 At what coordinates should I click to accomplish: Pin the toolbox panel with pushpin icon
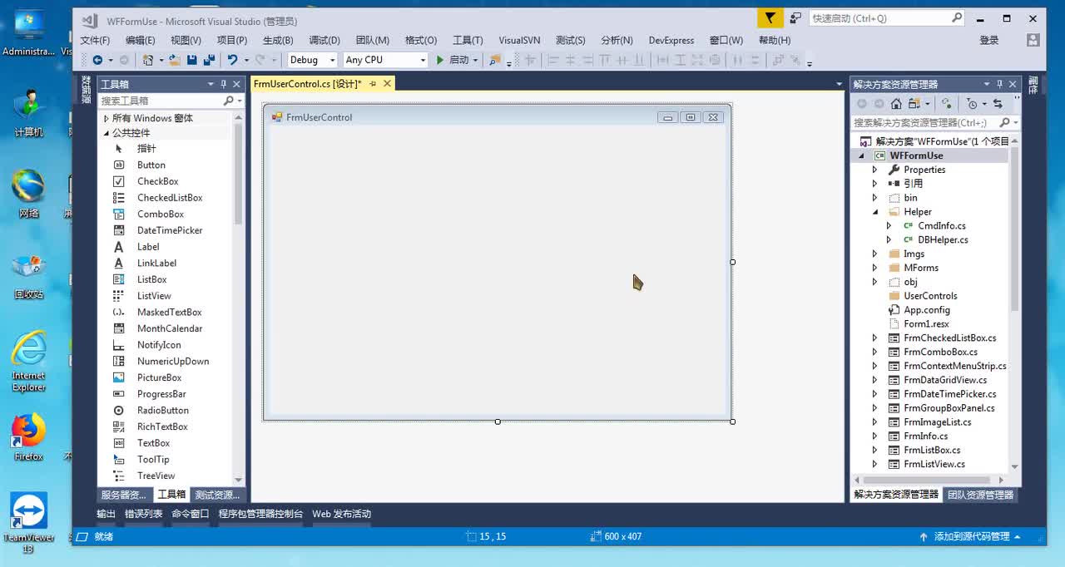point(224,84)
